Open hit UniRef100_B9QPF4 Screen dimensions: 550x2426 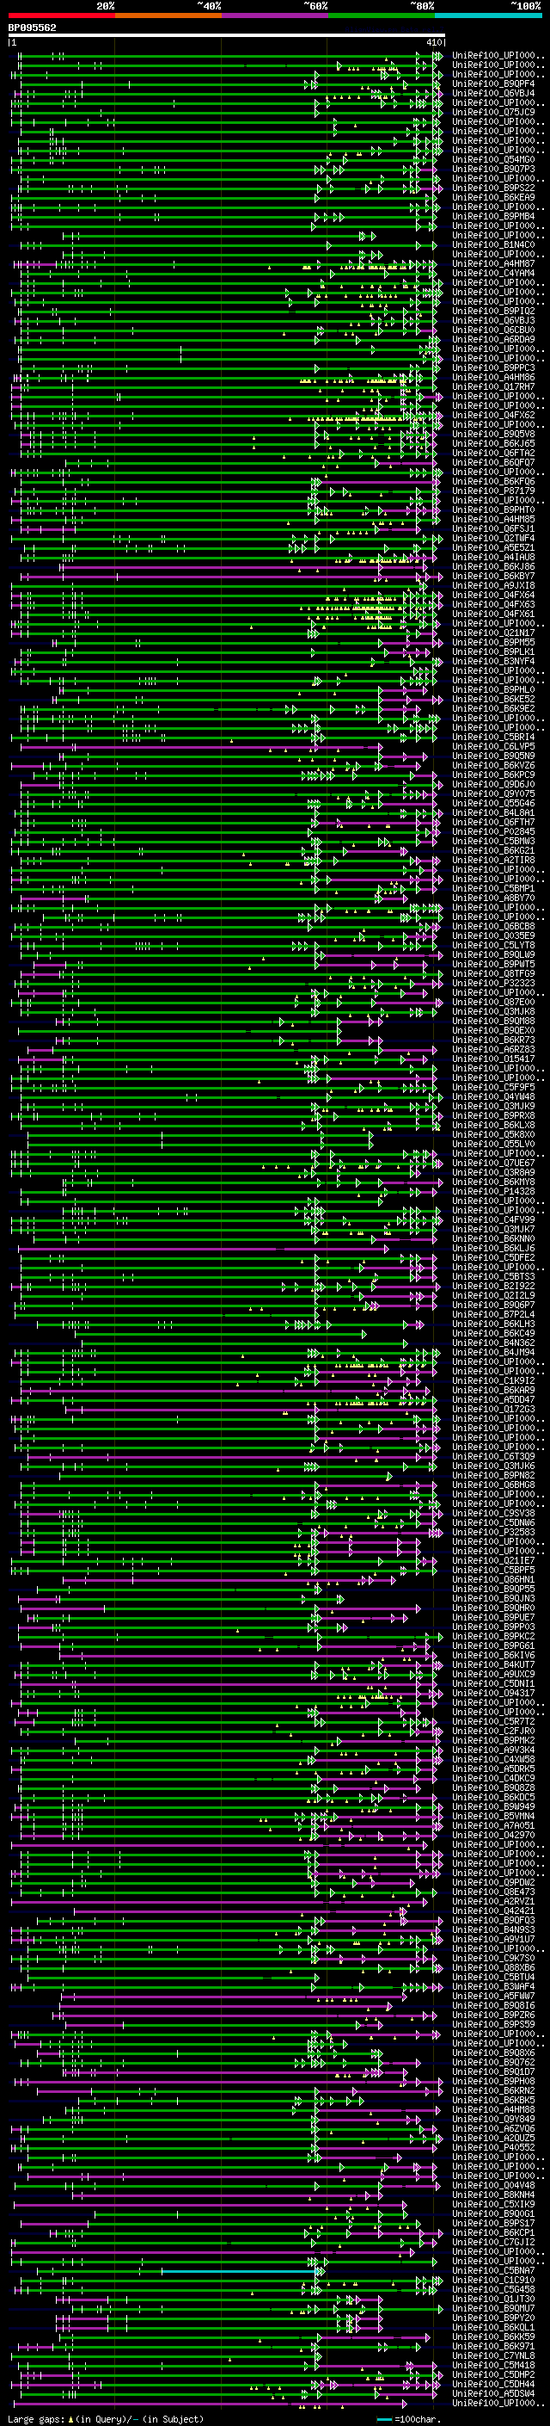coord(493,83)
